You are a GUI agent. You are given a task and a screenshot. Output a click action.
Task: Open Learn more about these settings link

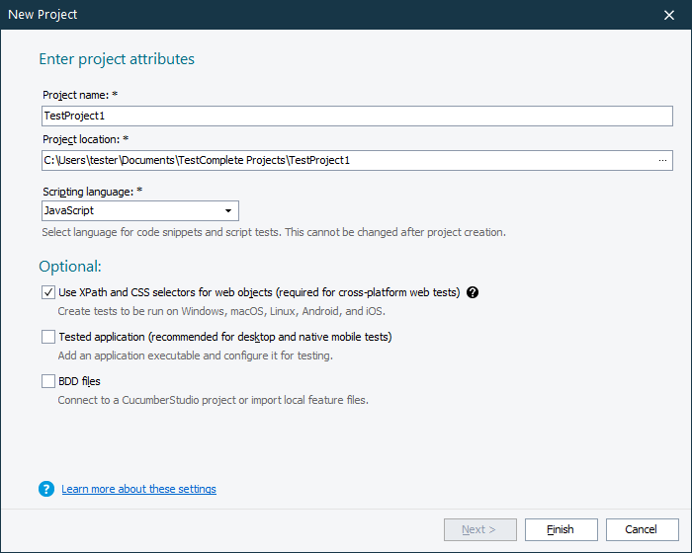tap(138, 489)
